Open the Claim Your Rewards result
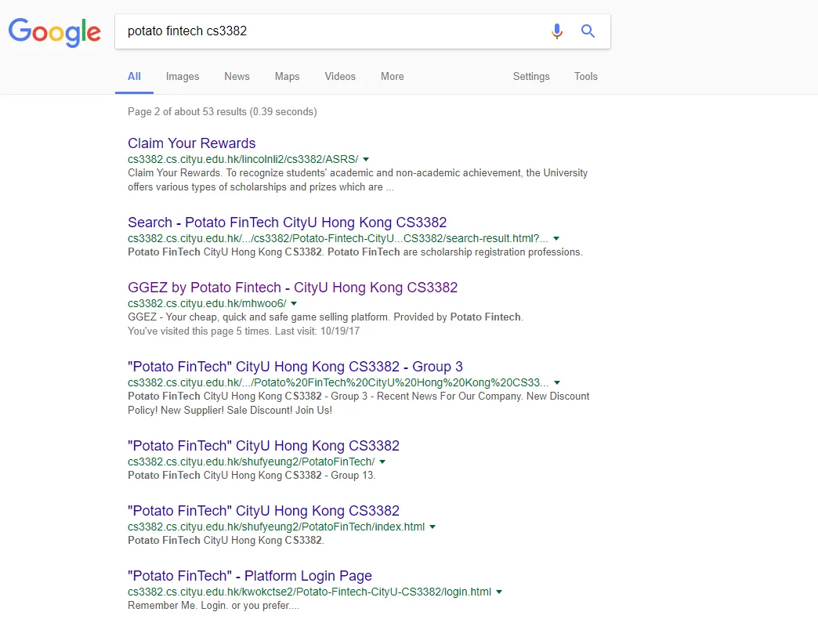The image size is (818, 630). coord(191,143)
